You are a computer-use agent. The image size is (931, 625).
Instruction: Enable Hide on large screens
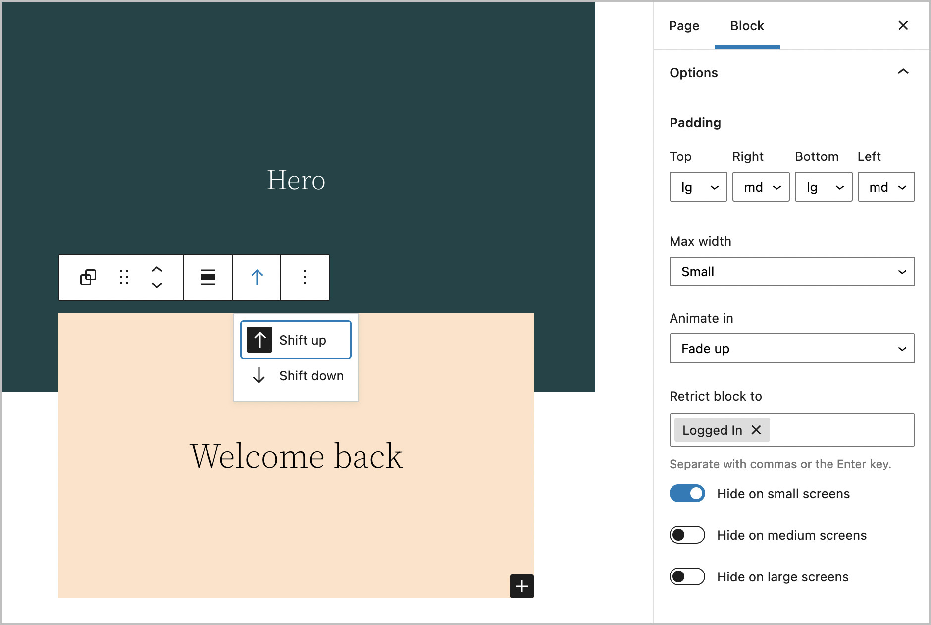687,576
